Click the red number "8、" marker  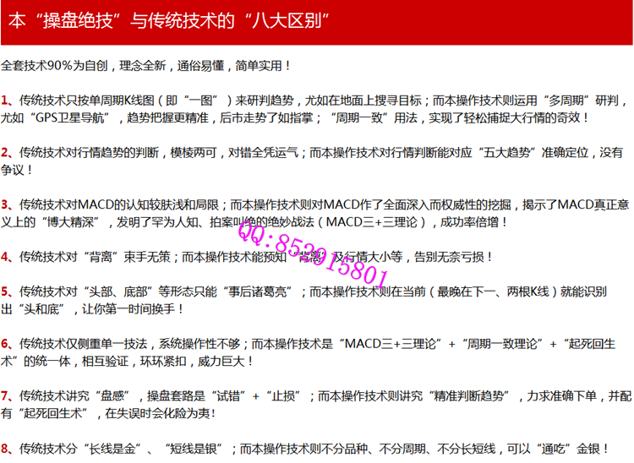pyautogui.click(x=8, y=449)
